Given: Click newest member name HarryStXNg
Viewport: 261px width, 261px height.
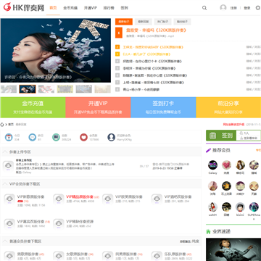Looking at the screenshot, I should tap(124, 140).
